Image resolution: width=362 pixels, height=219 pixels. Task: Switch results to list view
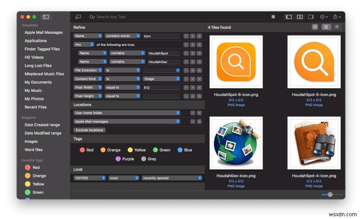tap(337, 27)
